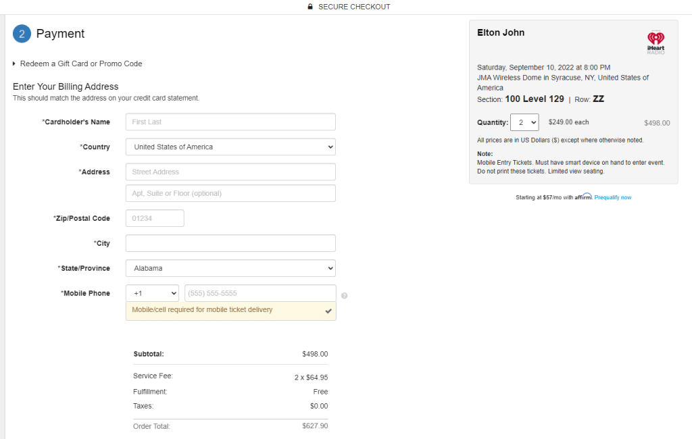Click the Apt, Suite or Floor field
The width and height of the screenshot is (692, 439).
230,193
